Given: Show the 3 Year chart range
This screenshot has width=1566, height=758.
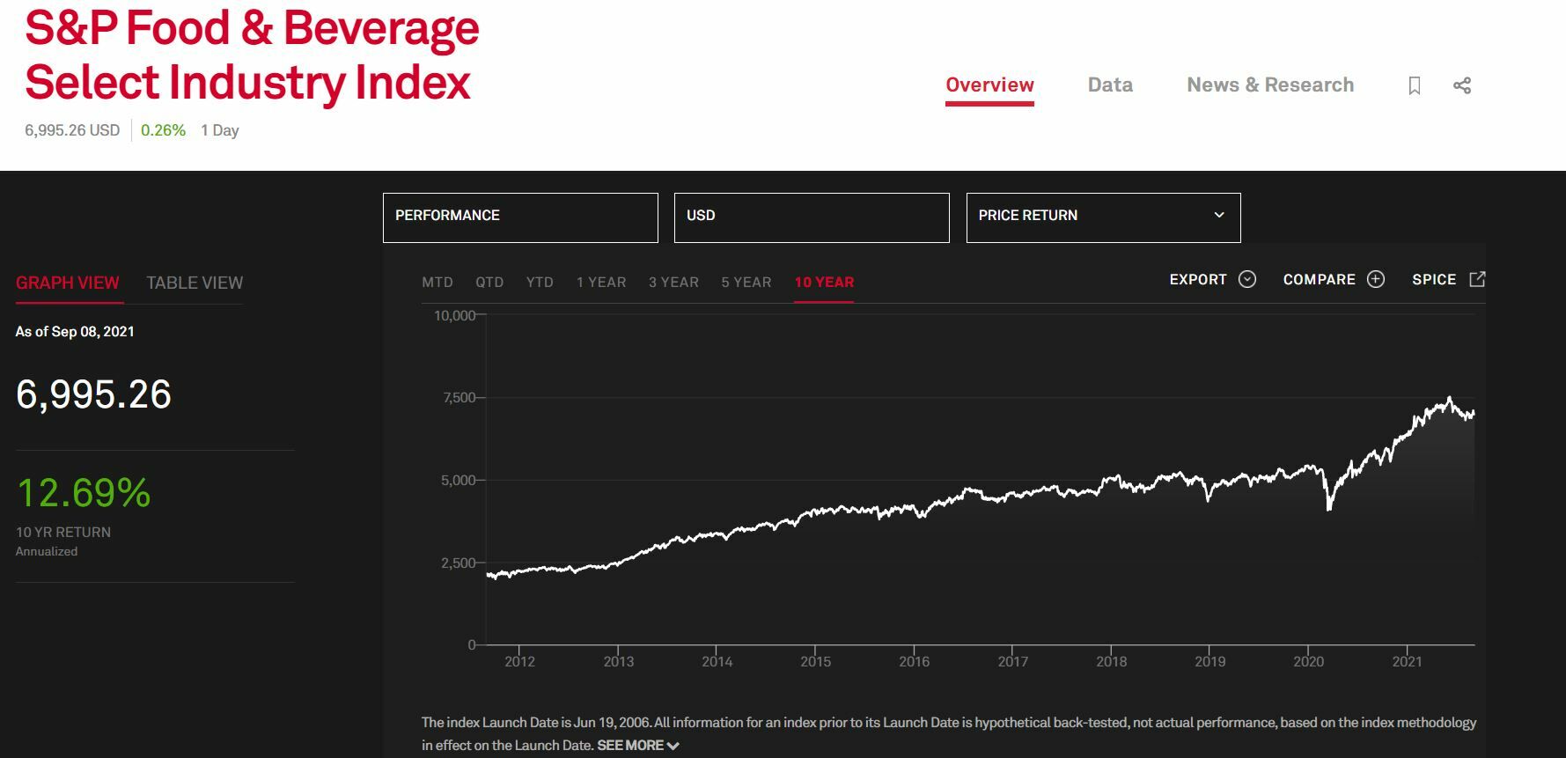Looking at the screenshot, I should (x=673, y=283).
